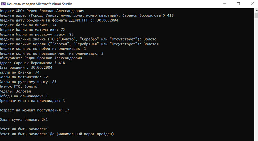Click the medal prompt line ending in "Золотая"
This screenshot has width=258, height=141.
tap(79, 44)
